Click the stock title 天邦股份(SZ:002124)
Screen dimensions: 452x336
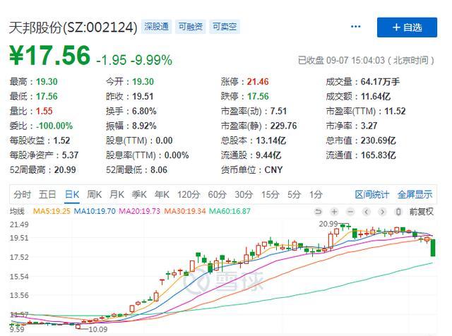73,28
